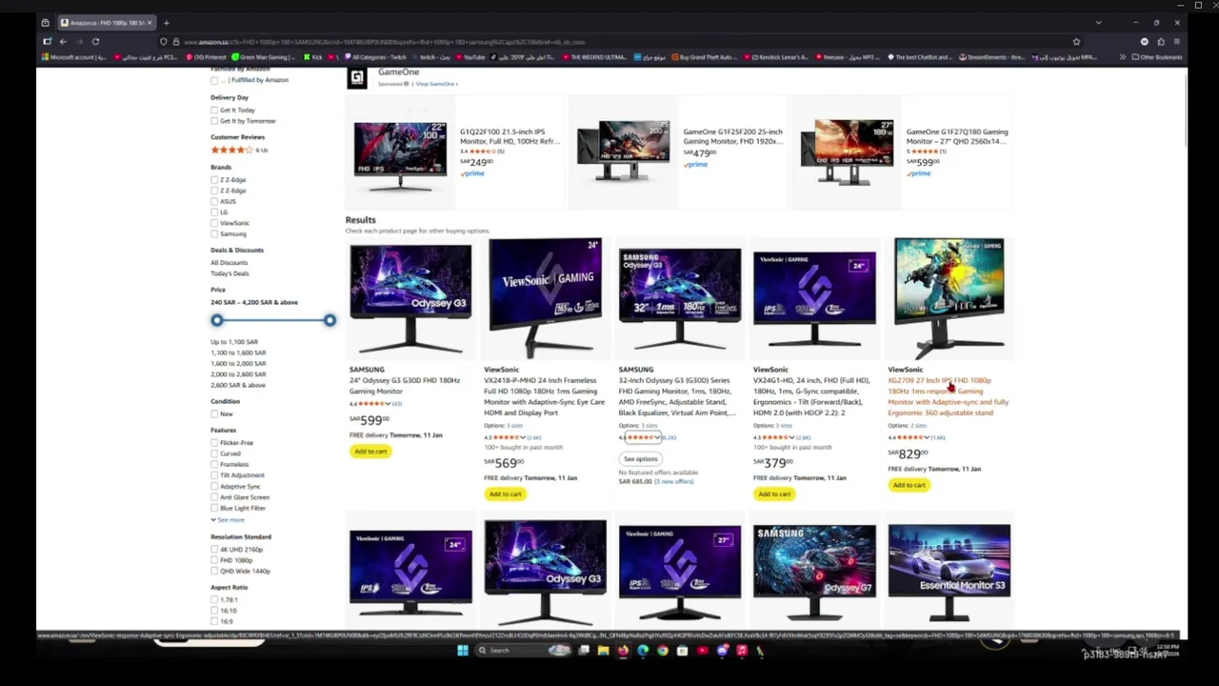
Task: Expand See more under Features
Action: pos(229,520)
